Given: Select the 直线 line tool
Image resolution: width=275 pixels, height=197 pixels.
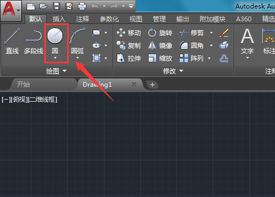Looking at the screenshot, I should (x=12, y=41).
